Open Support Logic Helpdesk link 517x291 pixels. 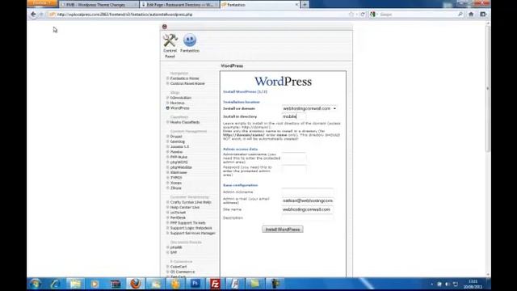(x=191, y=228)
